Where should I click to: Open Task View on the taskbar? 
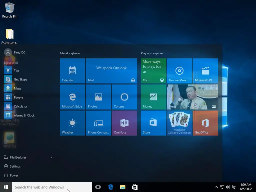[98, 187]
